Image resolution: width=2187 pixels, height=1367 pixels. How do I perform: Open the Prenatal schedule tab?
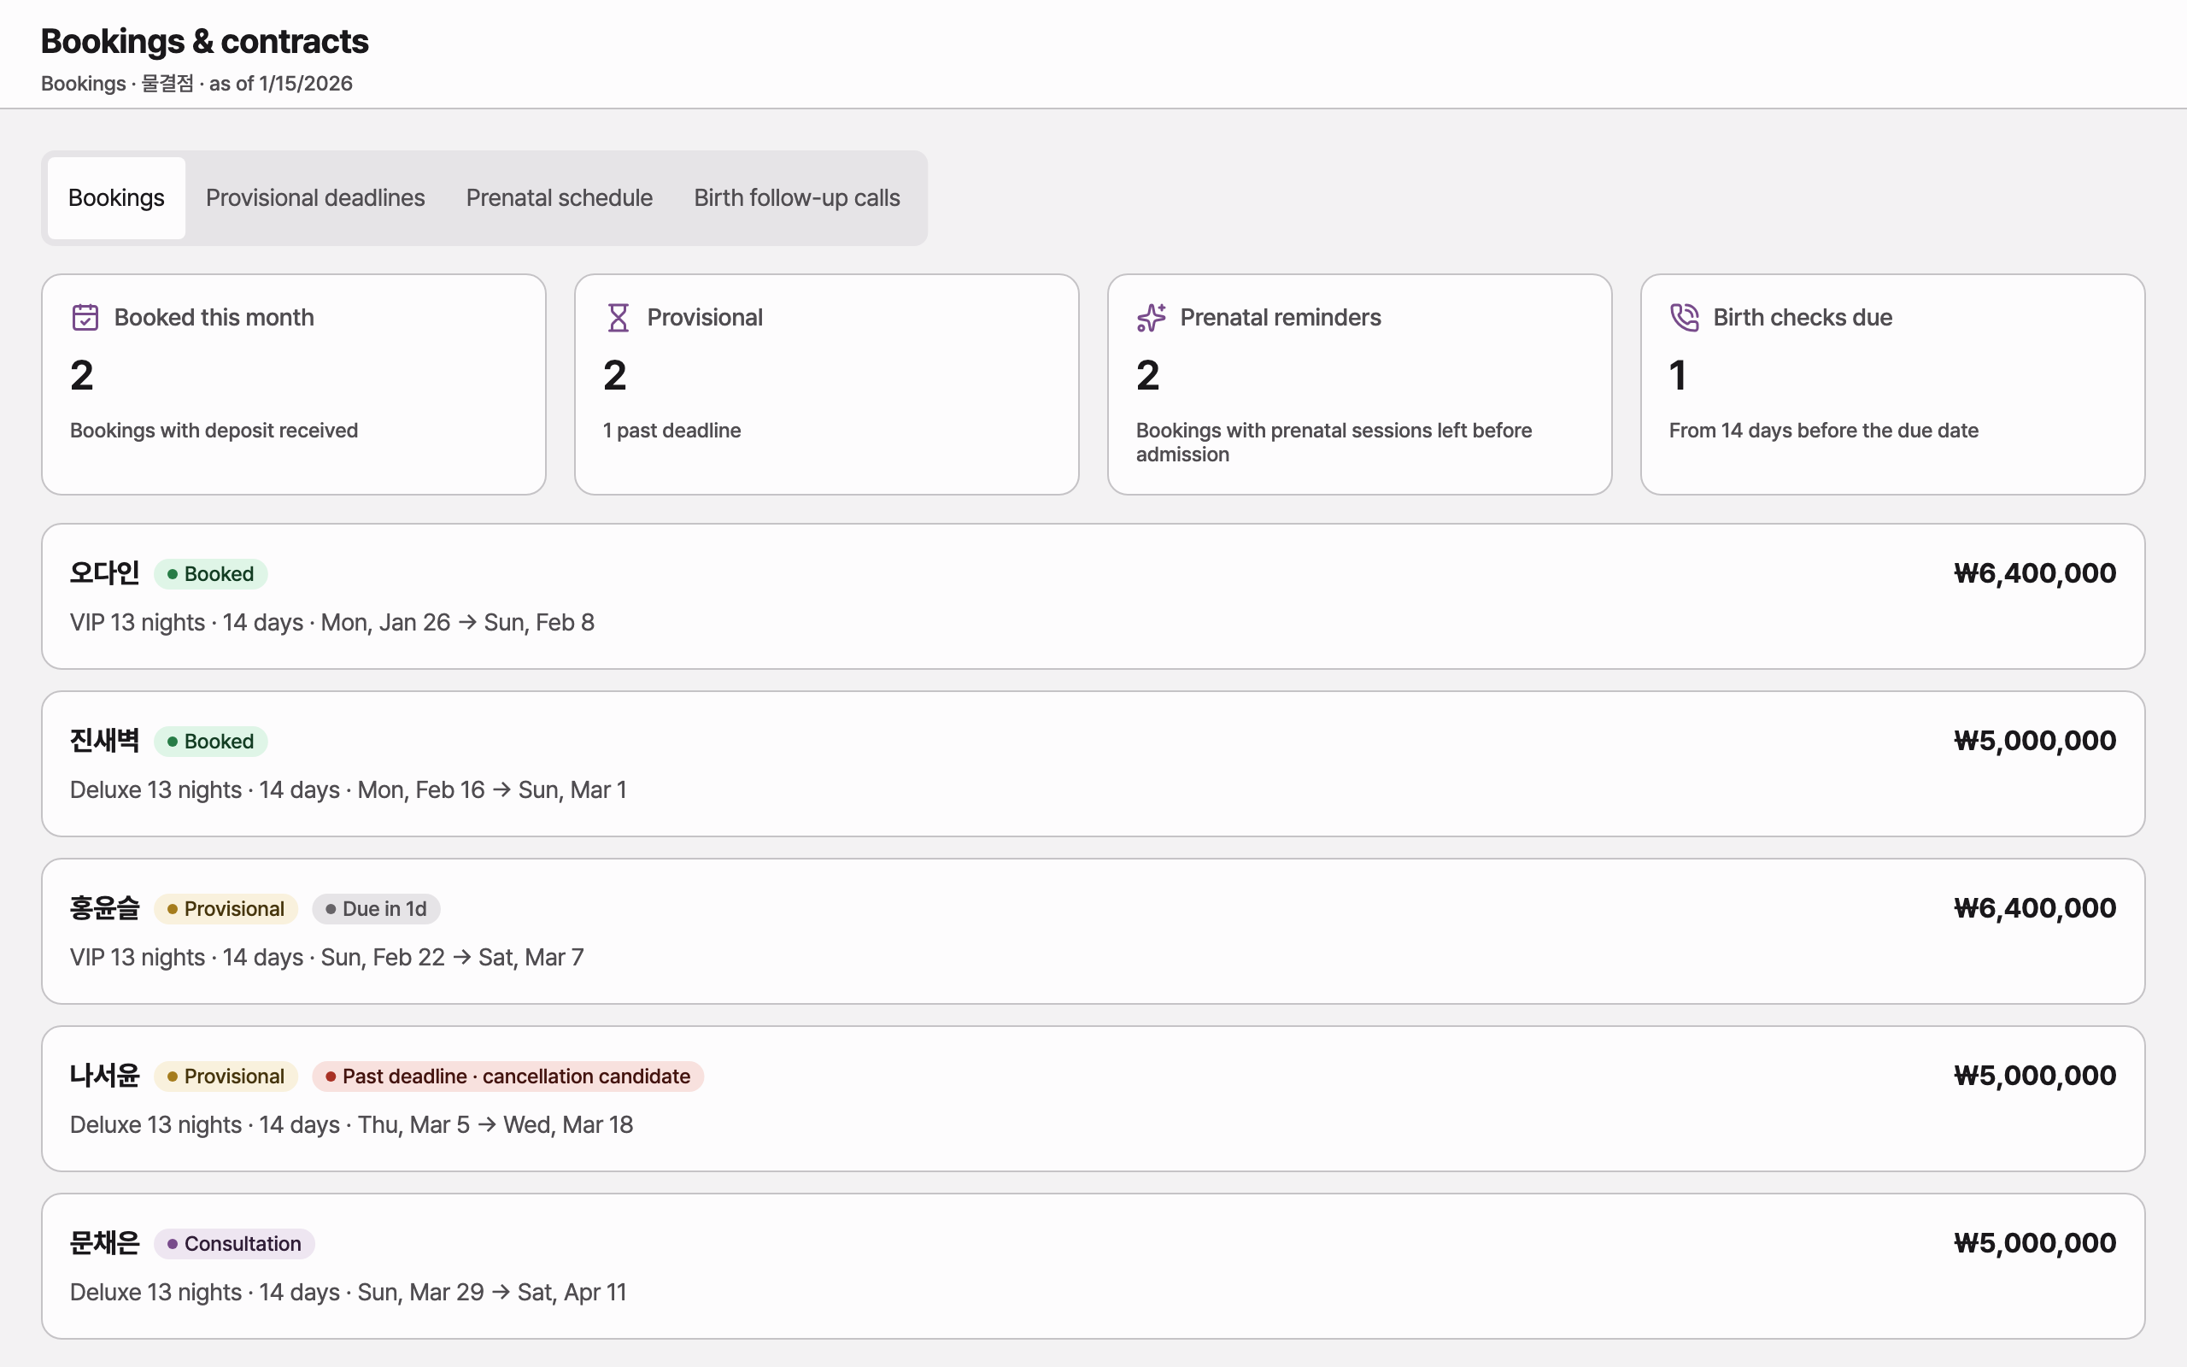tap(560, 198)
